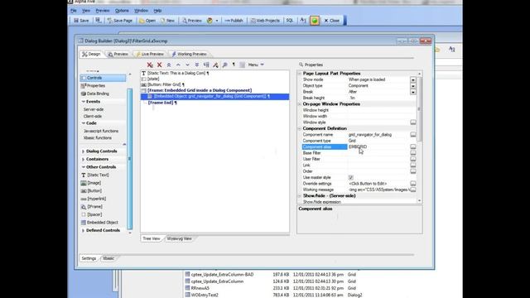Click the insert controls tree icon
The height and width of the screenshot is (298, 530).
pos(206,65)
